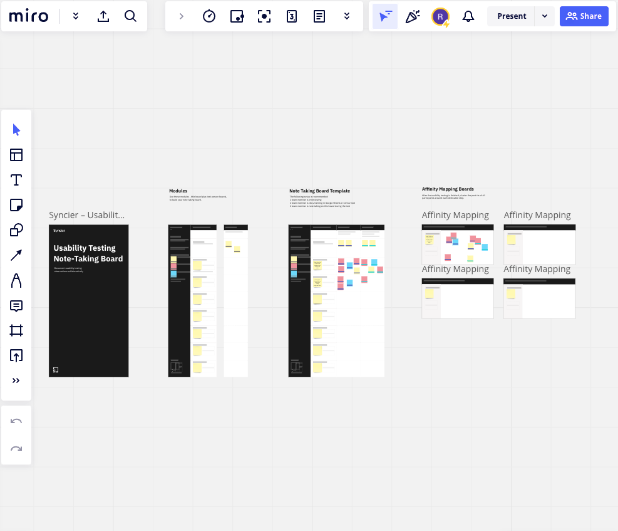Select the sticky note tool
Image resolution: width=618 pixels, height=531 pixels.
tap(16, 205)
